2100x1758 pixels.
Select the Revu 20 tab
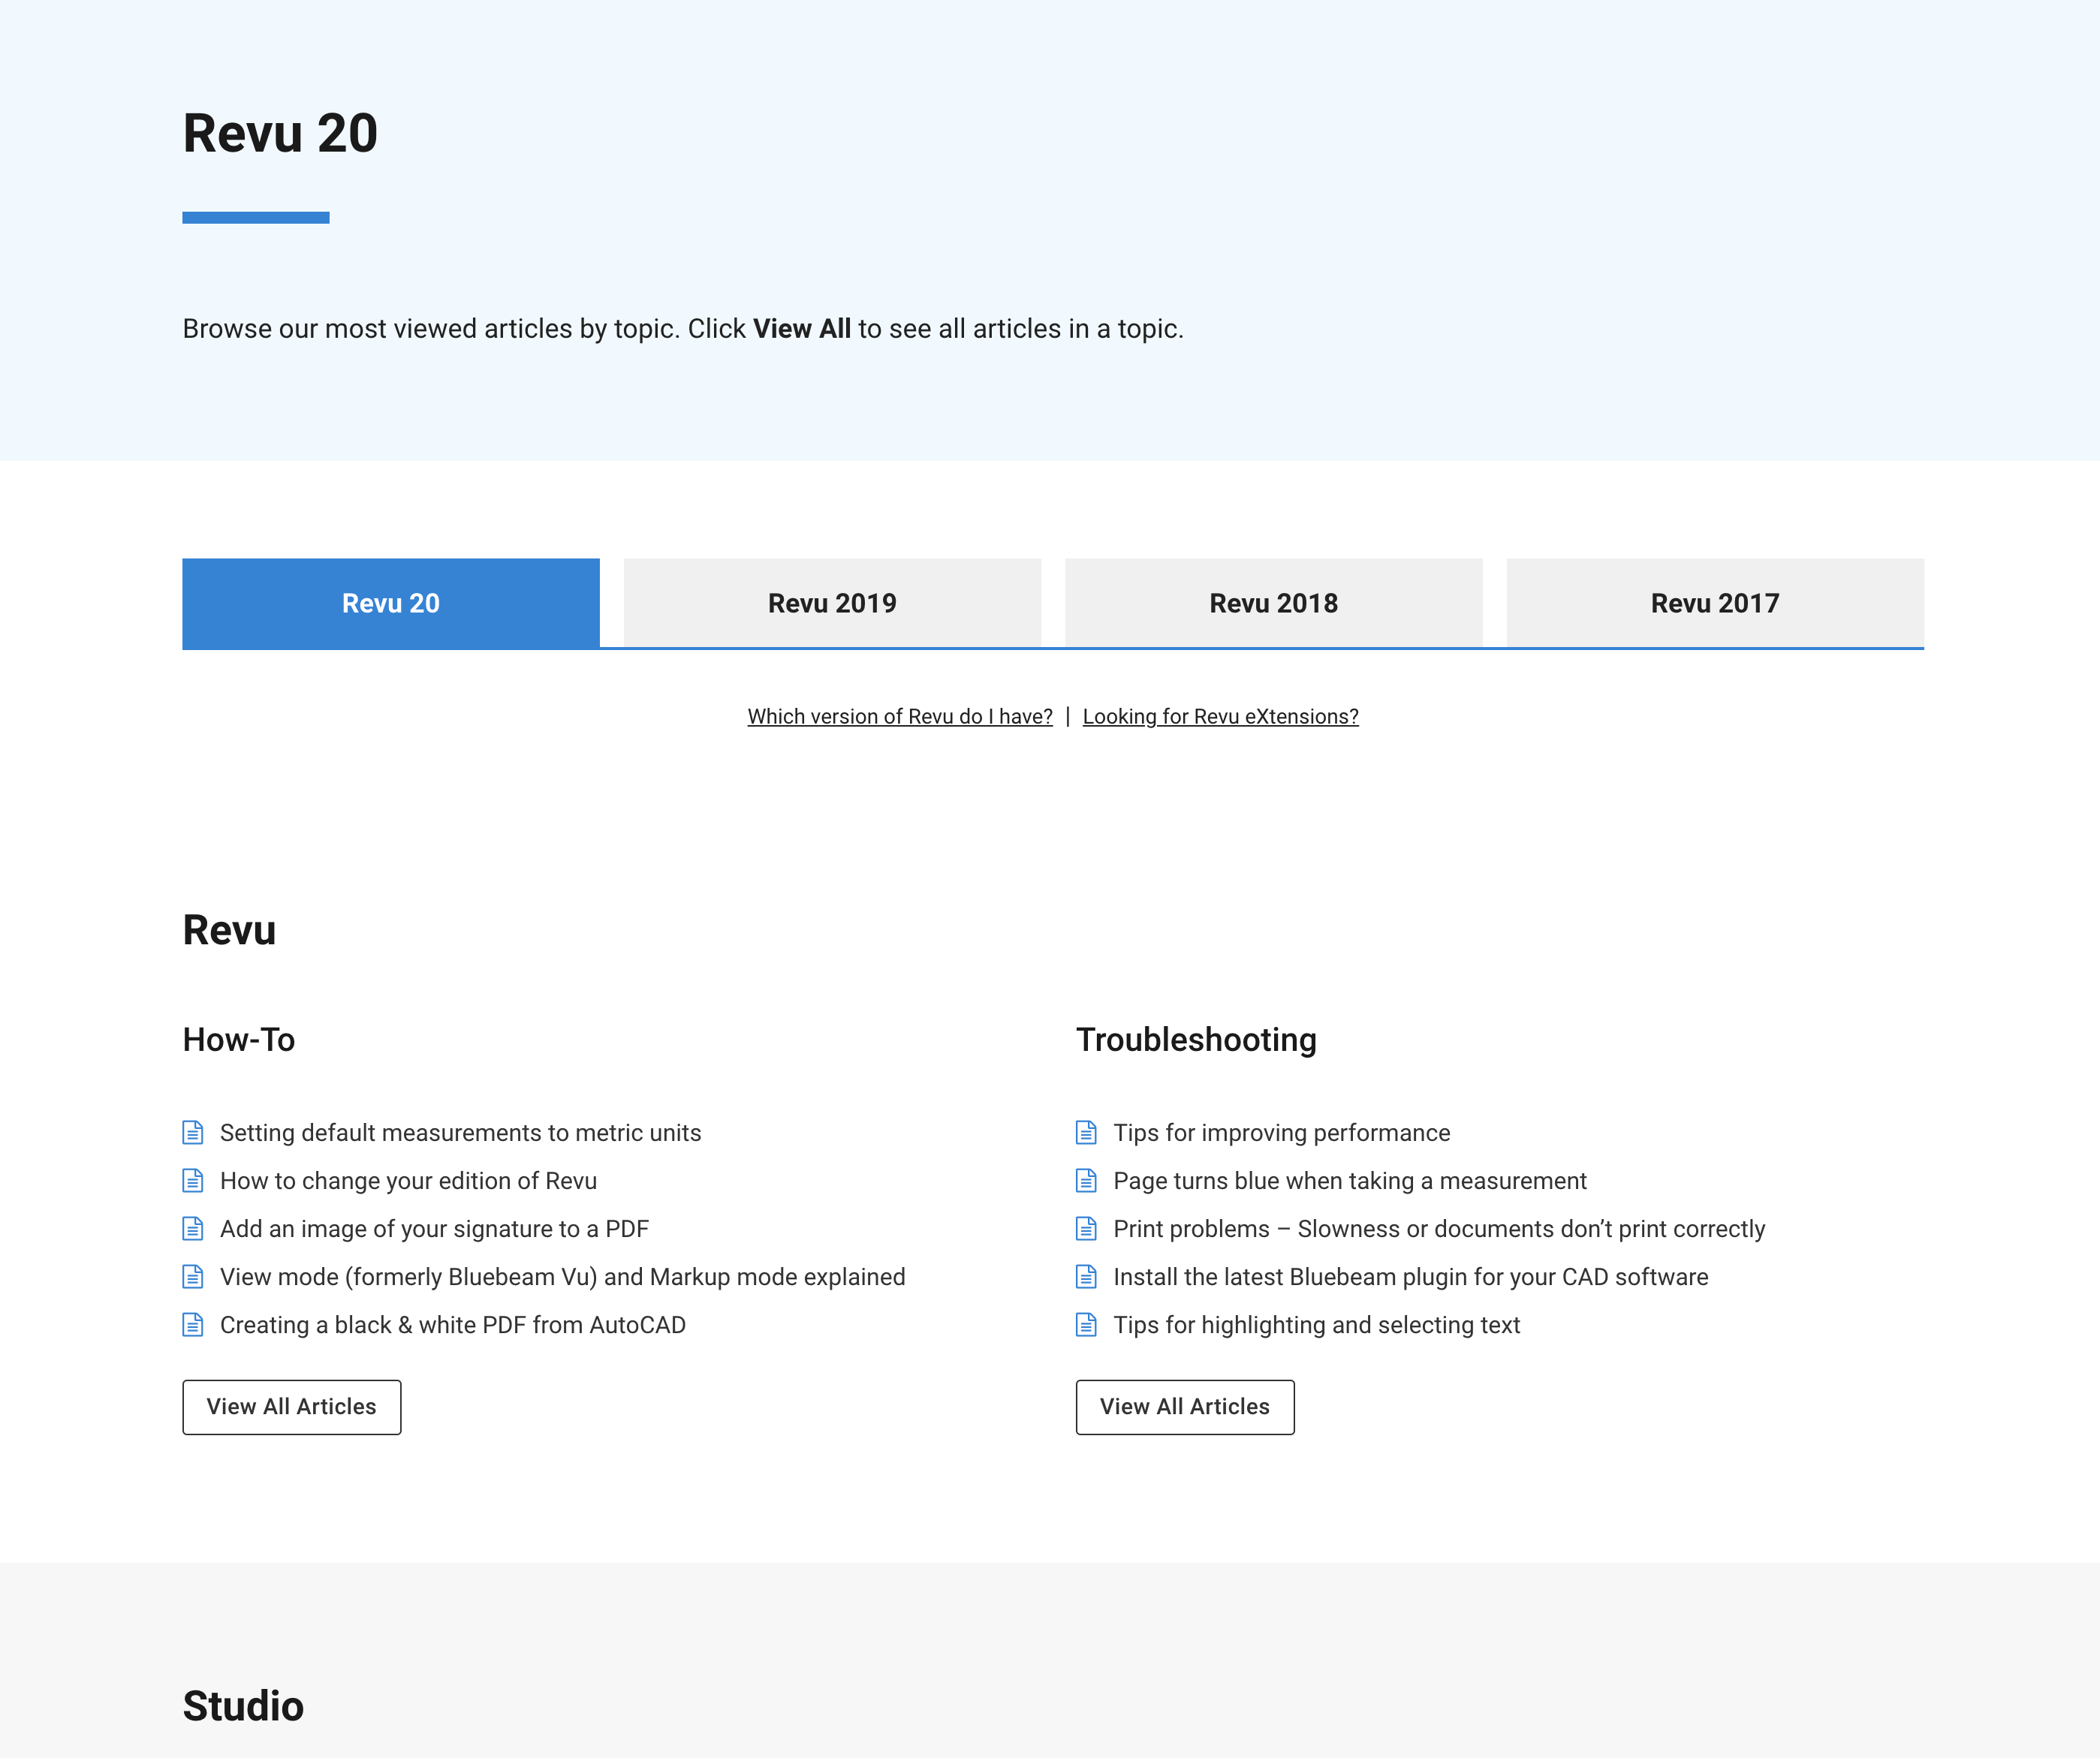(x=390, y=603)
